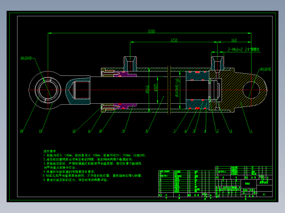The image size is (285, 213).
Task: Select part balloon number 7
Action: click(174, 131)
